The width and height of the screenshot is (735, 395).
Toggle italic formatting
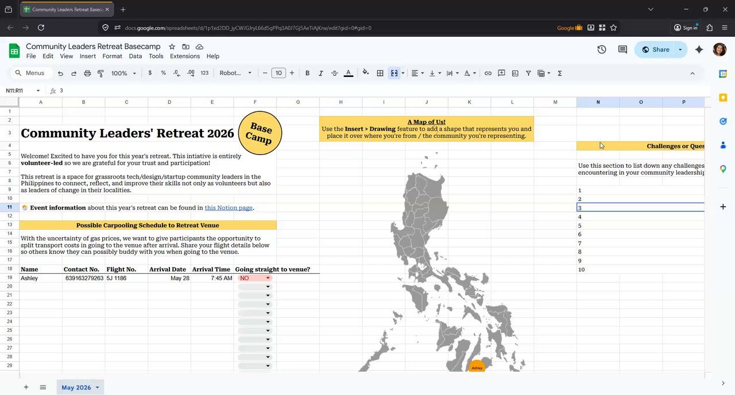point(320,73)
